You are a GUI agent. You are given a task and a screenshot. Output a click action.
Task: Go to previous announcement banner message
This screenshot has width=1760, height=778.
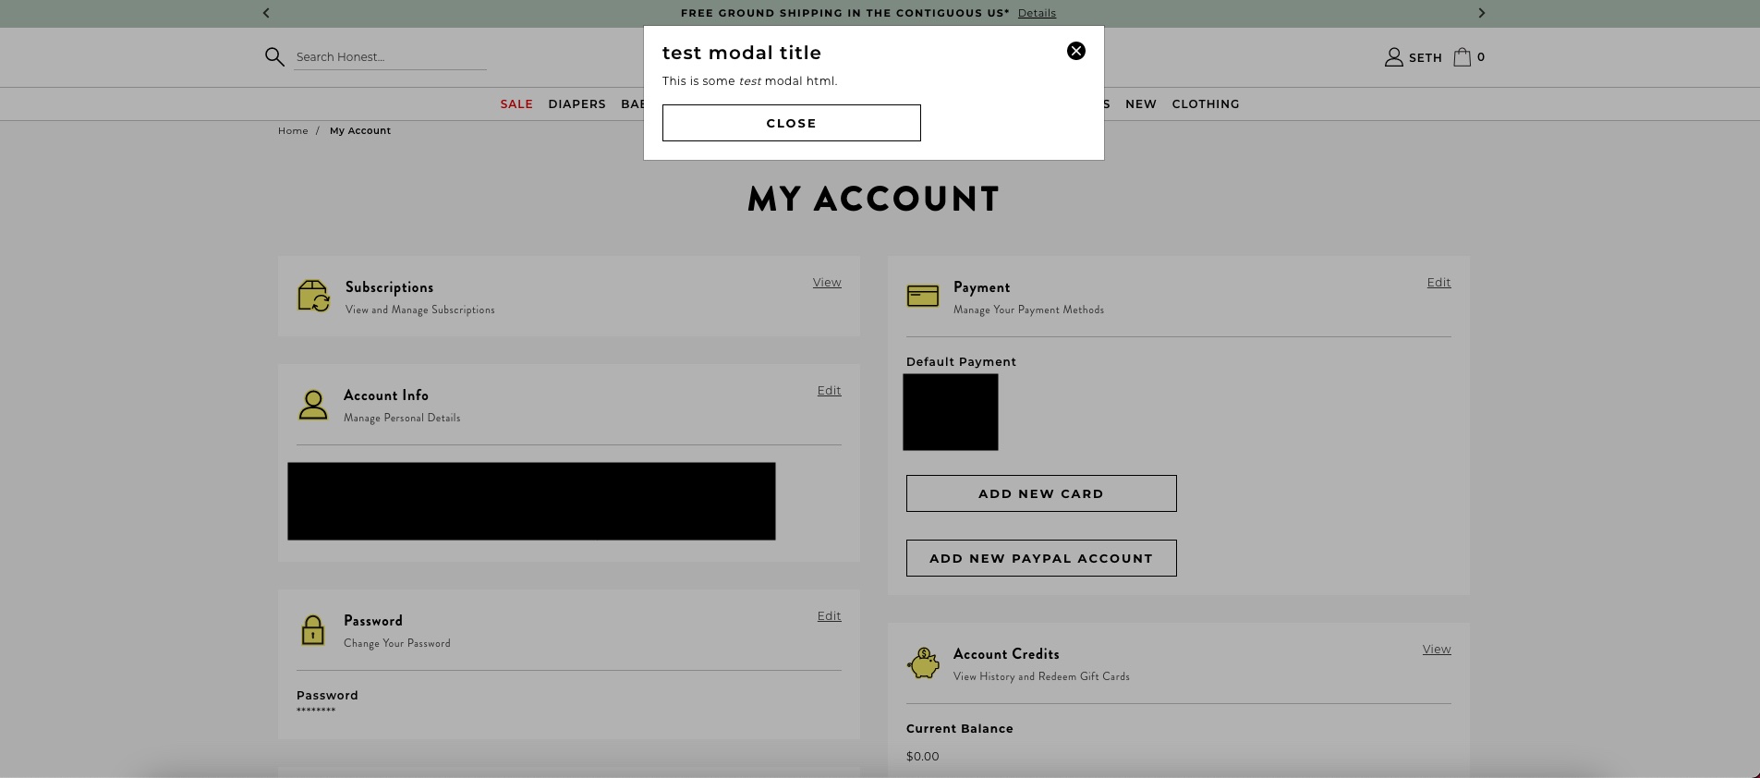pyautogui.click(x=266, y=13)
